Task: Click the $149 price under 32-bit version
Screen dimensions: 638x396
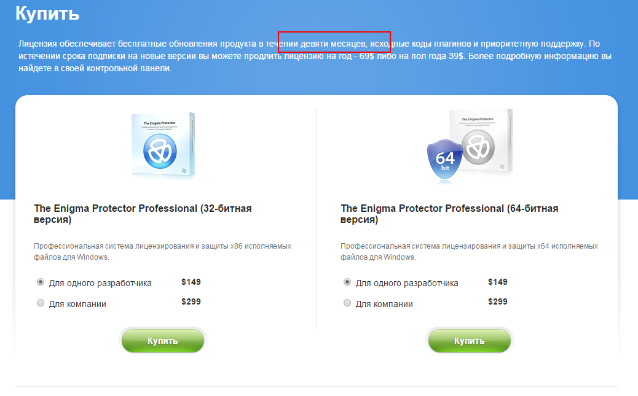Action: tap(191, 282)
